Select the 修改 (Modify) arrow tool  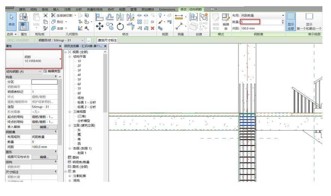coord(12,21)
